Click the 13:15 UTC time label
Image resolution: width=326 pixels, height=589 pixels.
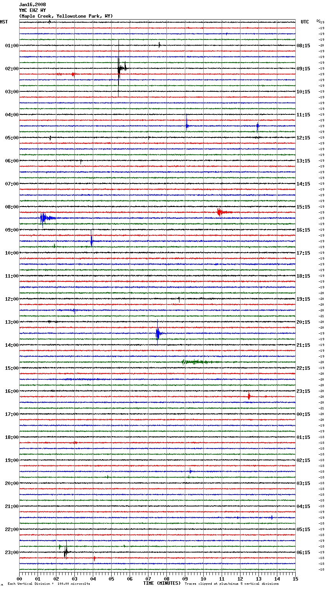click(x=303, y=161)
